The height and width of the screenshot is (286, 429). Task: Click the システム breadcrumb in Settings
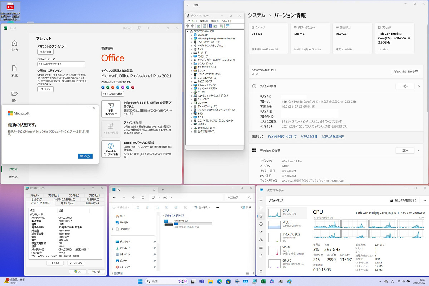point(257,15)
